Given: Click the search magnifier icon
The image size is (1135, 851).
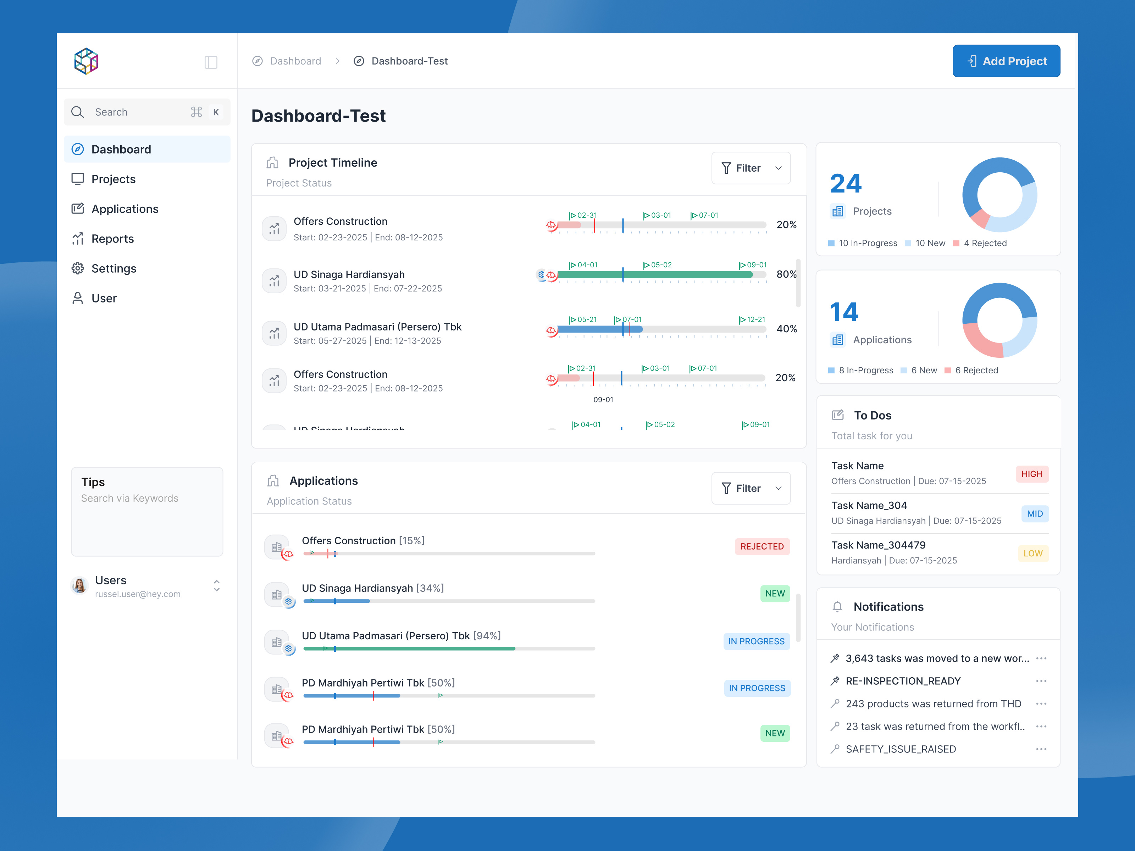Looking at the screenshot, I should click(x=78, y=112).
